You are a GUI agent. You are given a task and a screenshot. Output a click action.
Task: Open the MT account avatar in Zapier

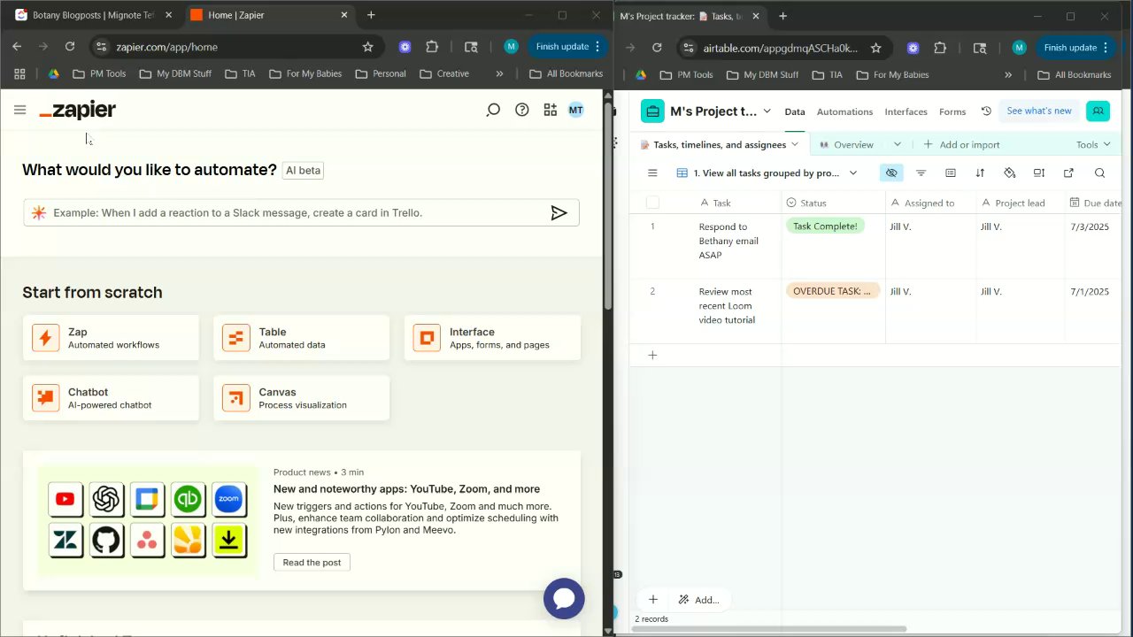(x=576, y=110)
